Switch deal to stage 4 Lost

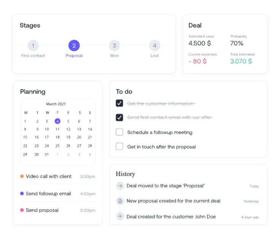155,46
